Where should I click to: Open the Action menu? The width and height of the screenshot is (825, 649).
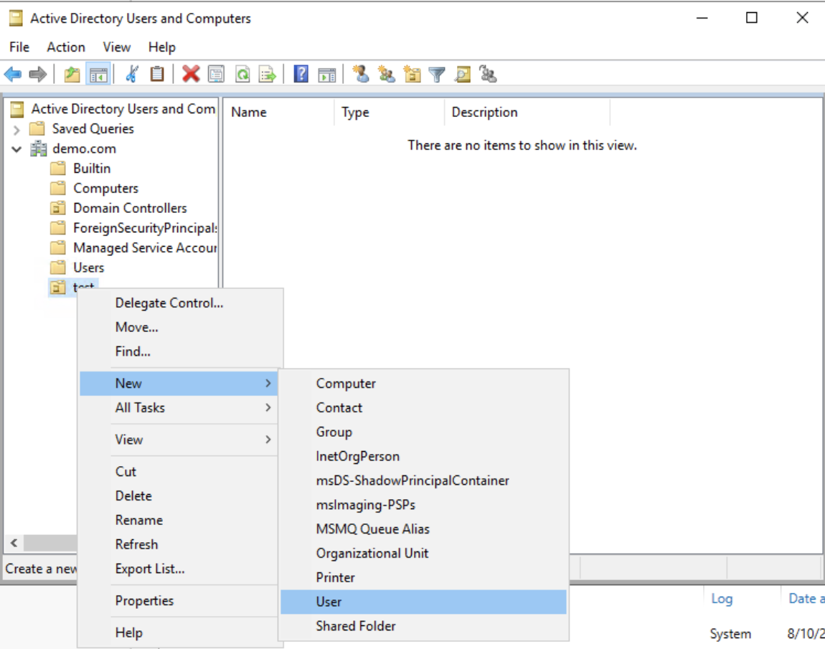coord(66,47)
